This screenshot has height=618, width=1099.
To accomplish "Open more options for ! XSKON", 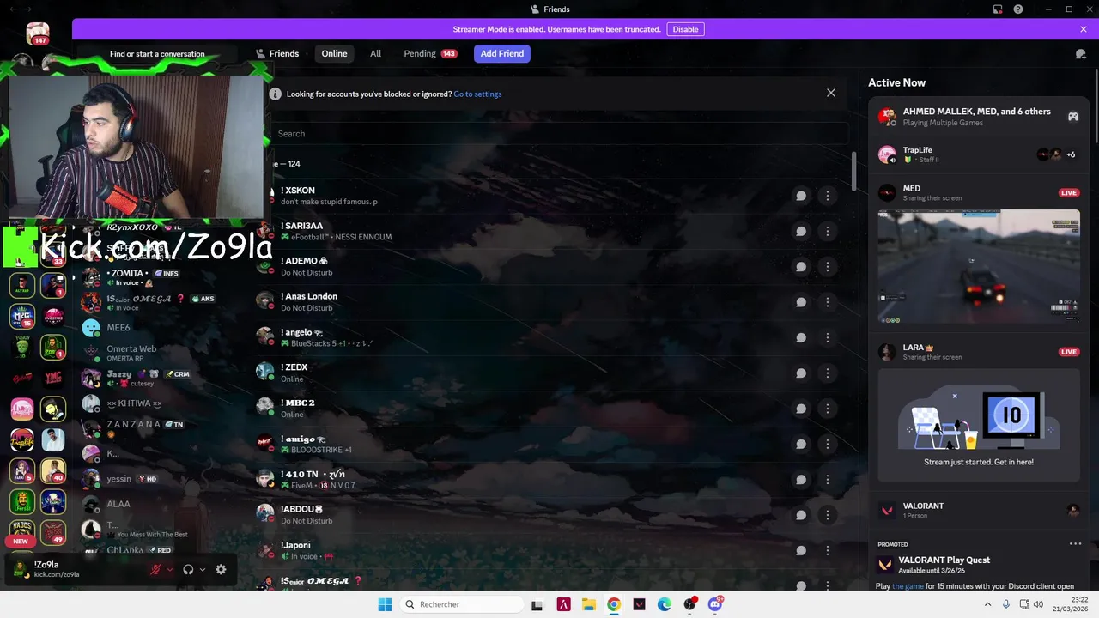I will tap(827, 196).
